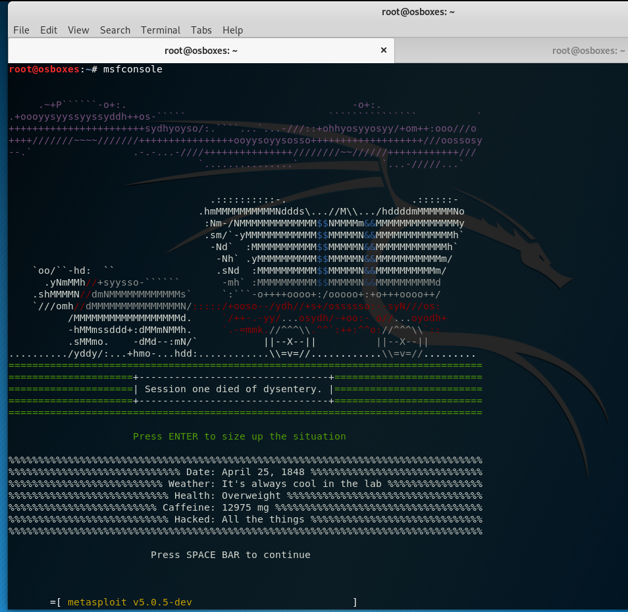Image resolution: width=628 pixels, height=612 pixels.
Task: Click the window title bar
Action: pyautogui.click(x=418, y=11)
